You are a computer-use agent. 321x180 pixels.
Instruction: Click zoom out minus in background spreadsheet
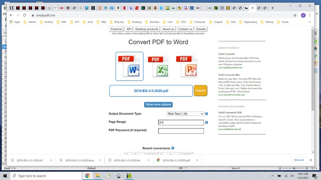pyautogui.click(x=280, y=168)
